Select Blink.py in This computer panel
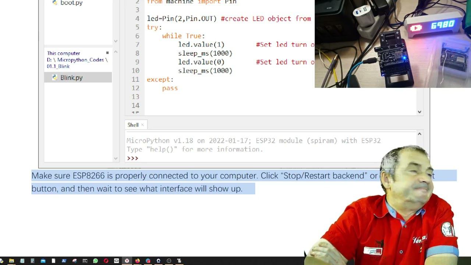471x265 pixels. (x=78, y=77)
